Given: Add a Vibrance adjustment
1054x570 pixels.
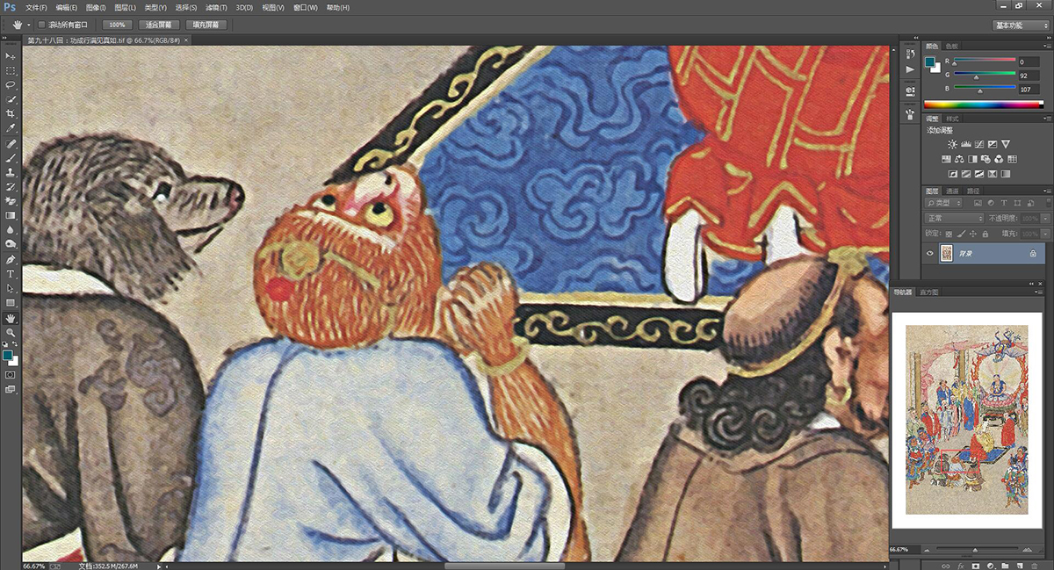Looking at the screenshot, I should click(1006, 144).
